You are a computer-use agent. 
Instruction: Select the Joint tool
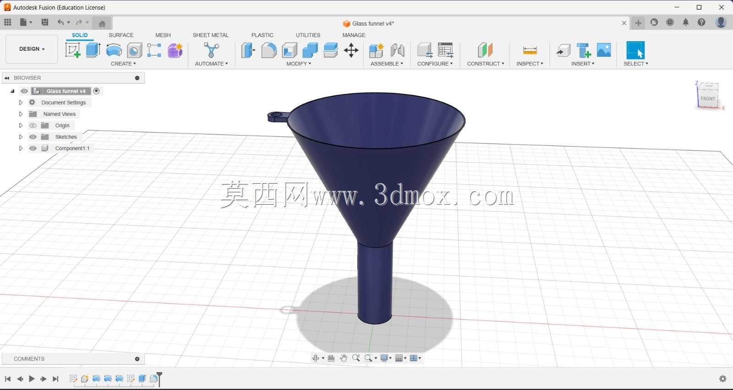397,50
